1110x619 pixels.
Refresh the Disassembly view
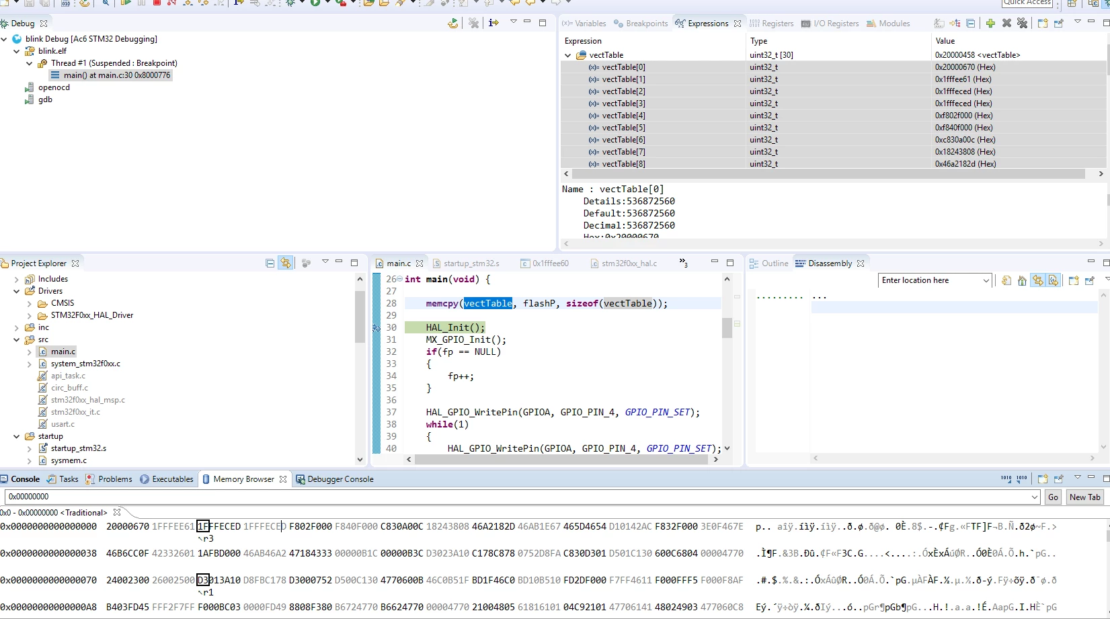click(1006, 280)
